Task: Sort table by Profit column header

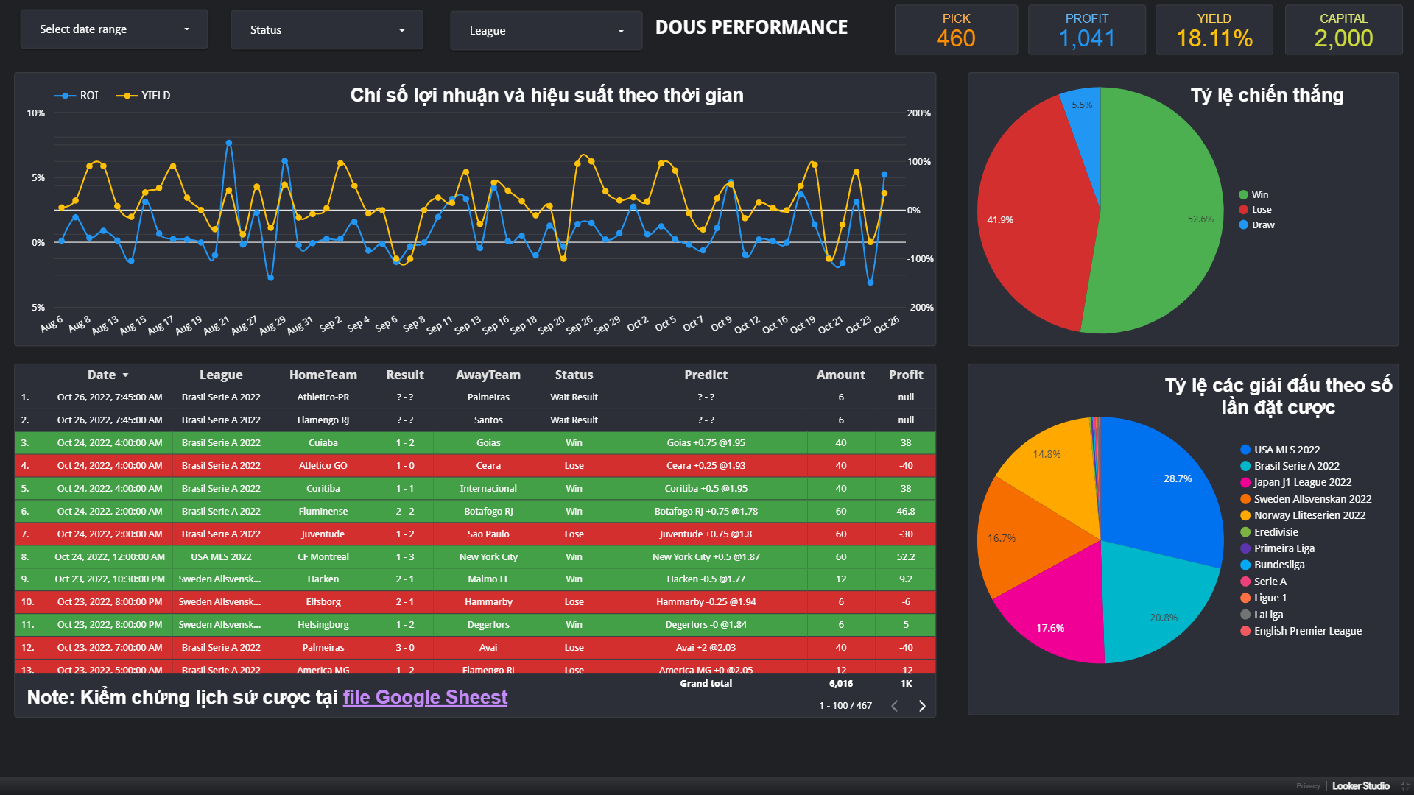Action: 905,375
